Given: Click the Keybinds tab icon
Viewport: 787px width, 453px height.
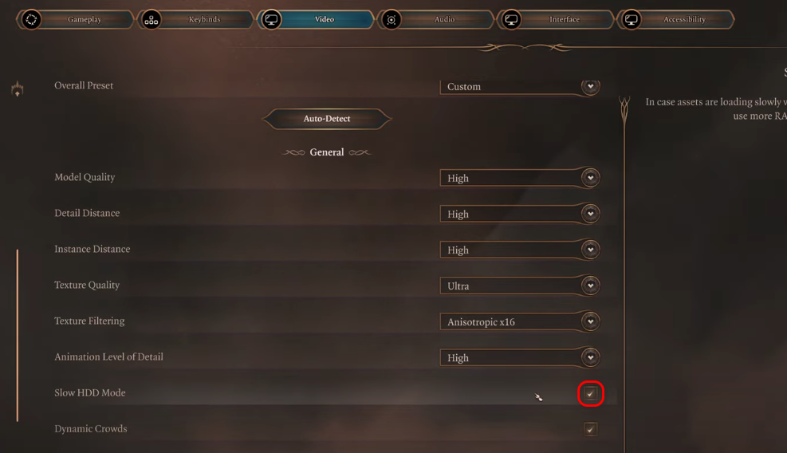Looking at the screenshot, I should (151, 20).
